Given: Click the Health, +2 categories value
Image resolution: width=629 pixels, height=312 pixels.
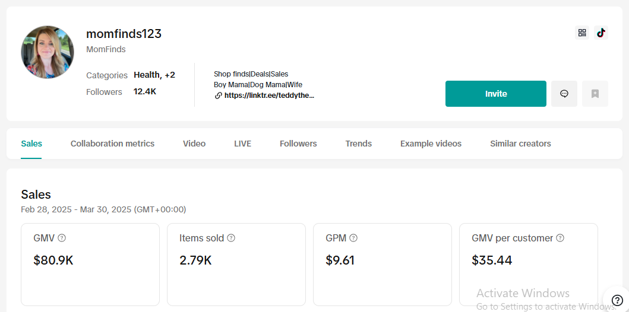Looking at the screenshot, I should 154,75.
